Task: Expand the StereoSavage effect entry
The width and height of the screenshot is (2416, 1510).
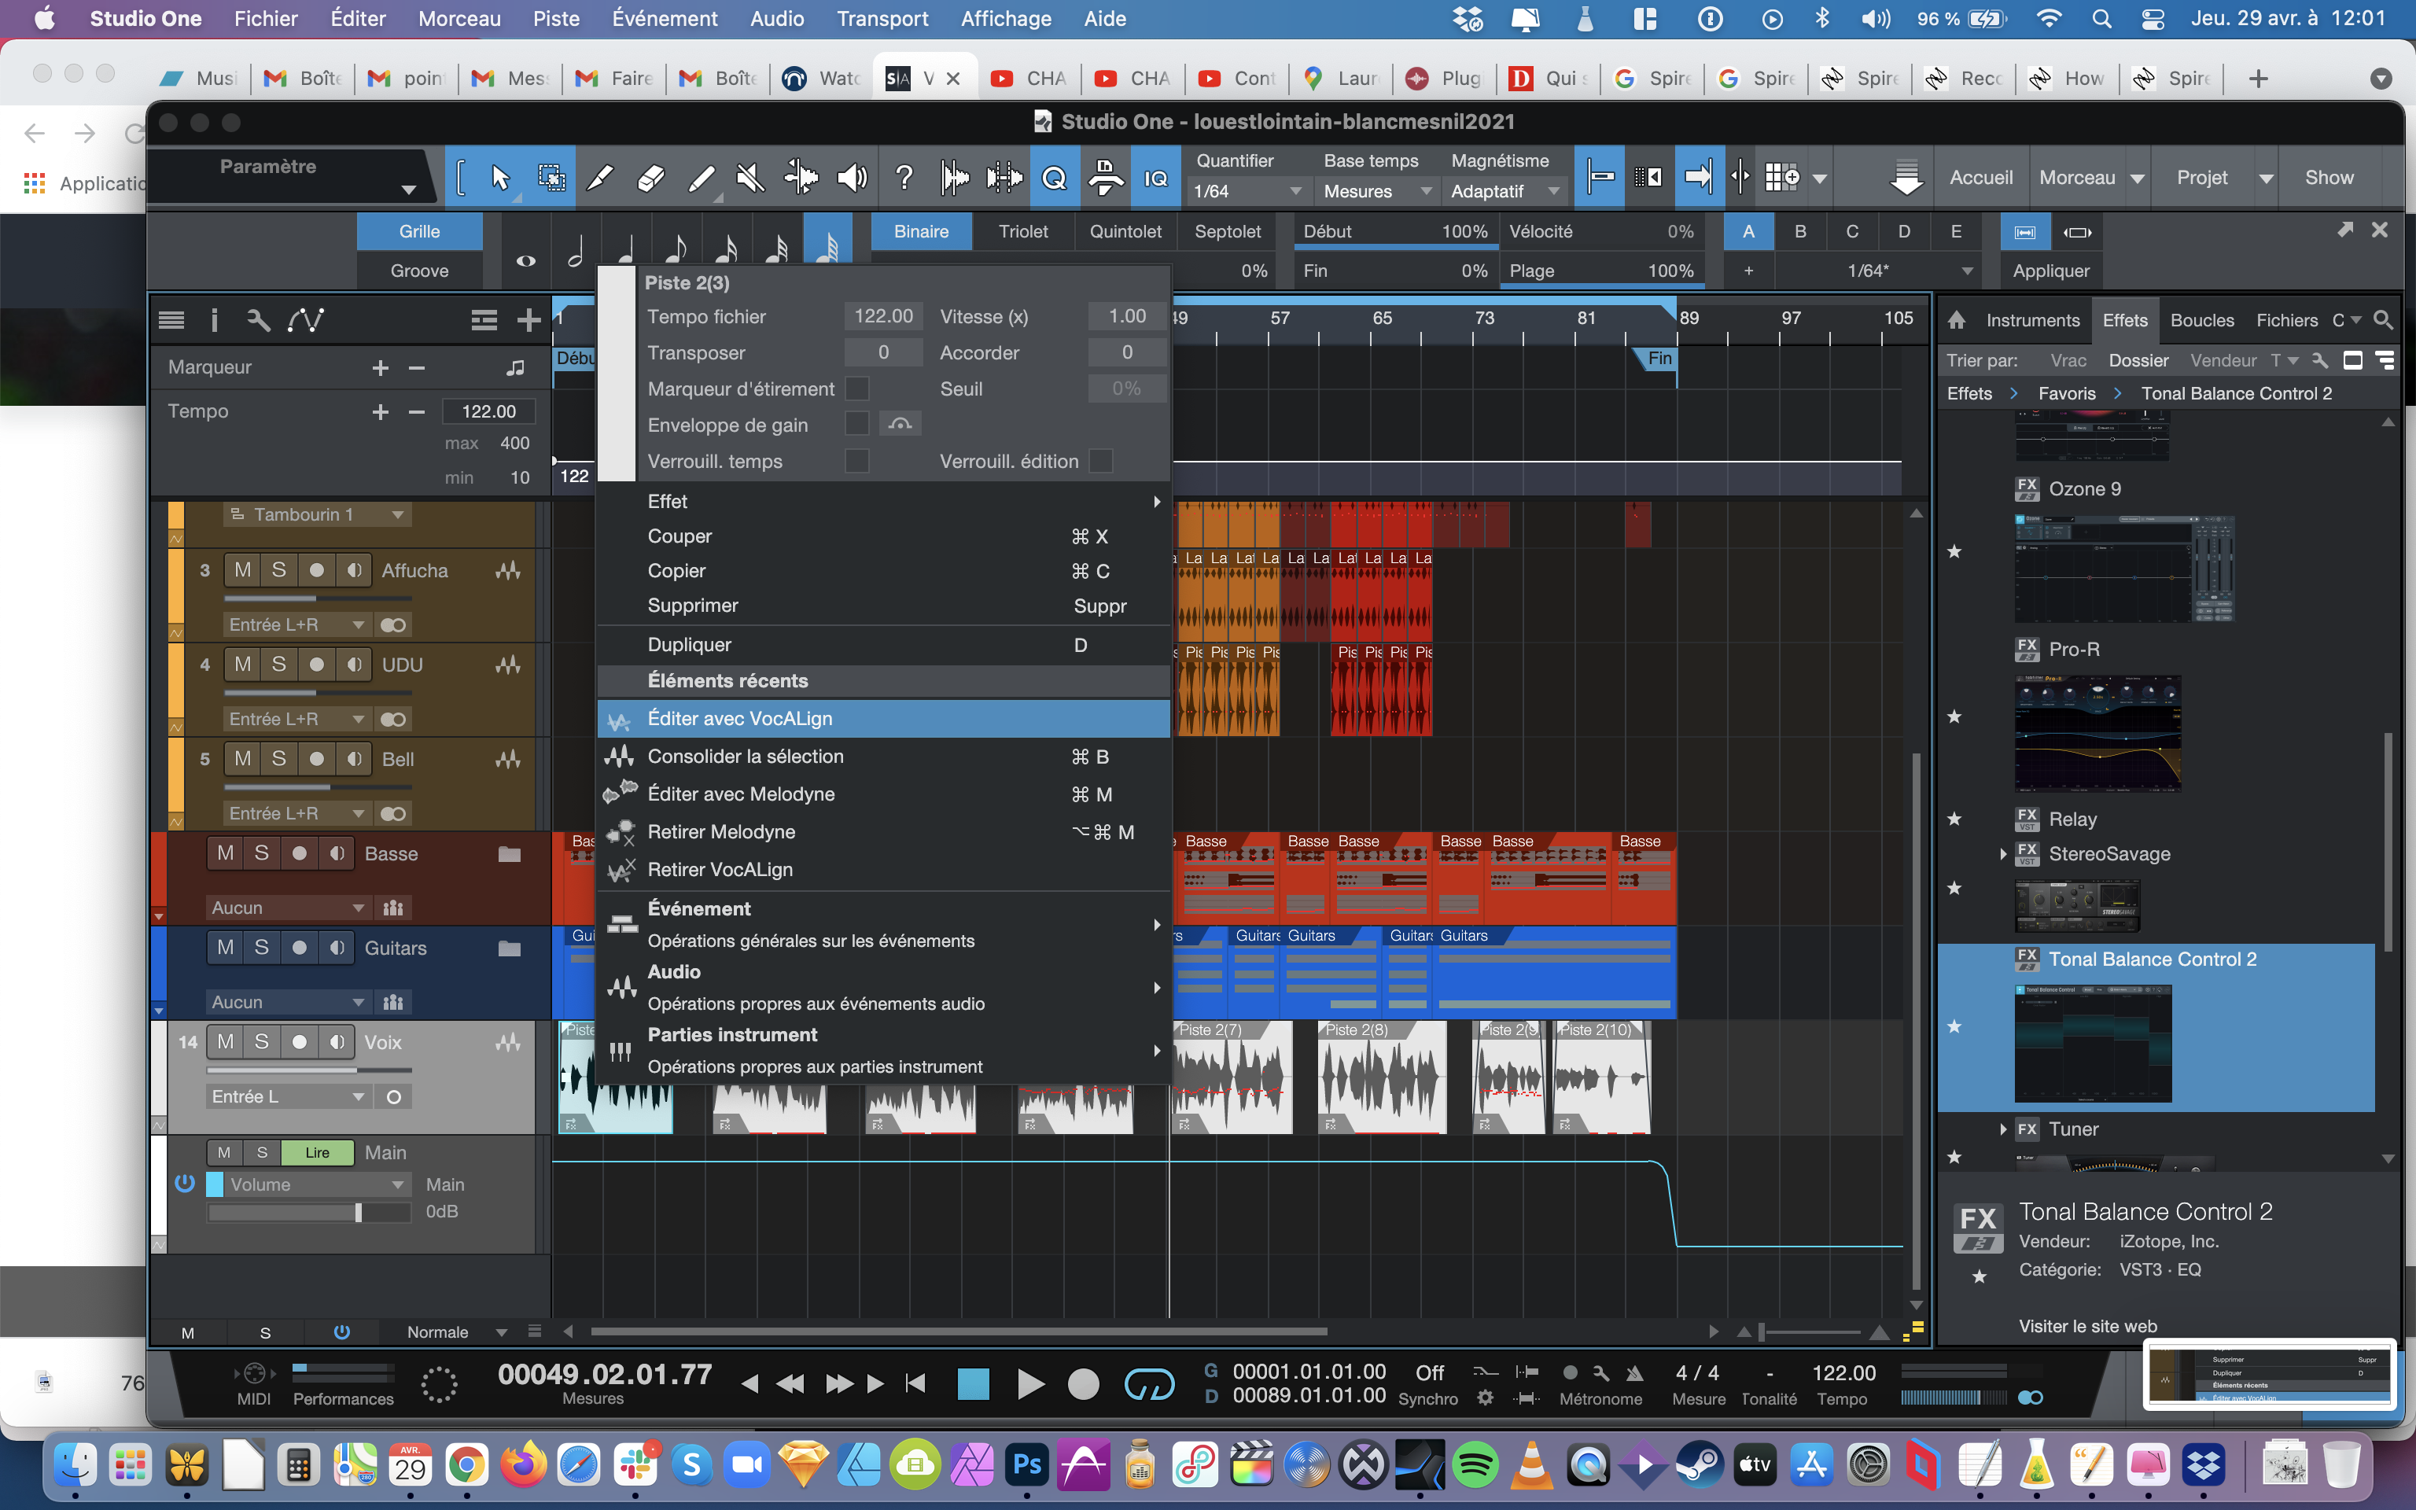Action: pyautogui.click(x=2002, y=854)
